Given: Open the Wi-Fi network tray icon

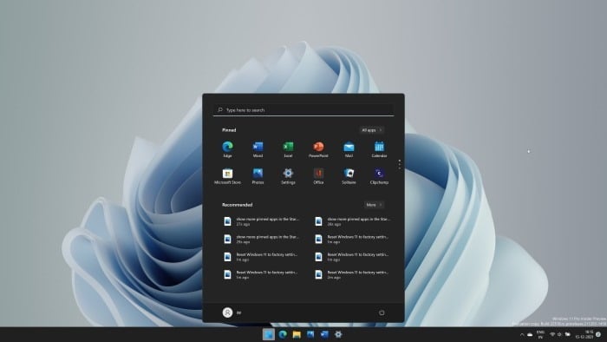Looking at the screenshot, I should (x=552, y=334).
